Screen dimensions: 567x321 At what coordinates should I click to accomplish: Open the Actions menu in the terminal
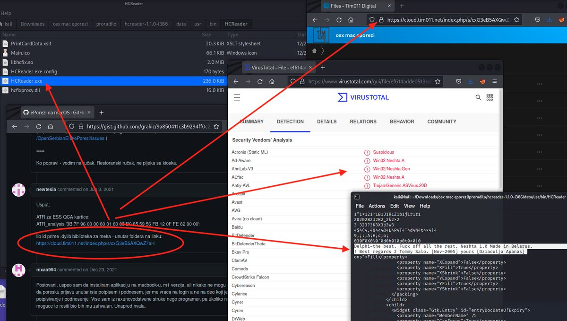click(377, 206)
